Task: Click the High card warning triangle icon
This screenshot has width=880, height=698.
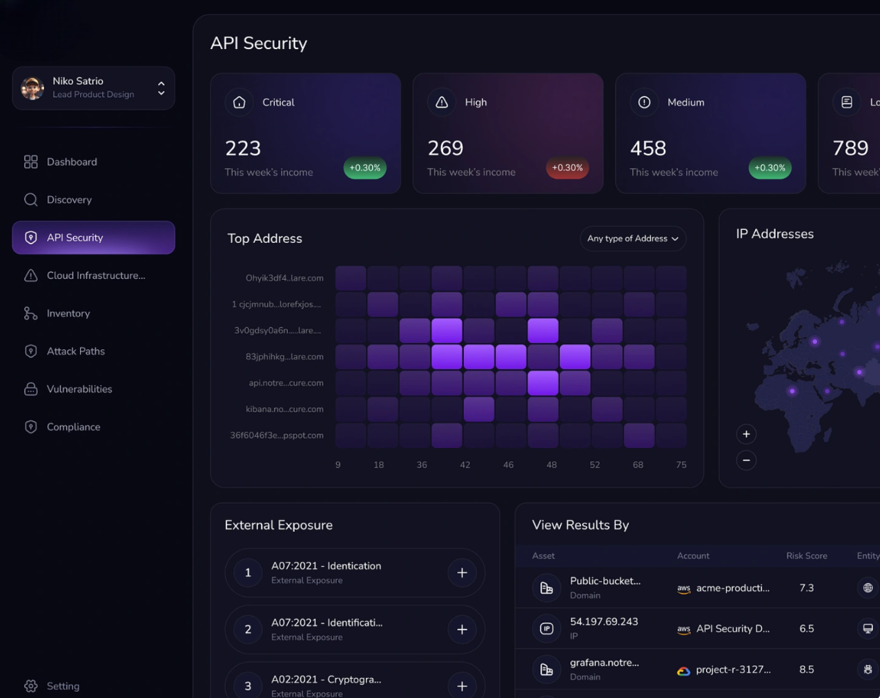Action: [442, 102]
